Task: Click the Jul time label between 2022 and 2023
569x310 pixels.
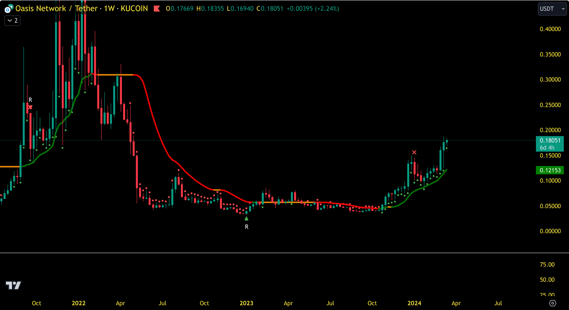Action: click(x=163, y=303)
